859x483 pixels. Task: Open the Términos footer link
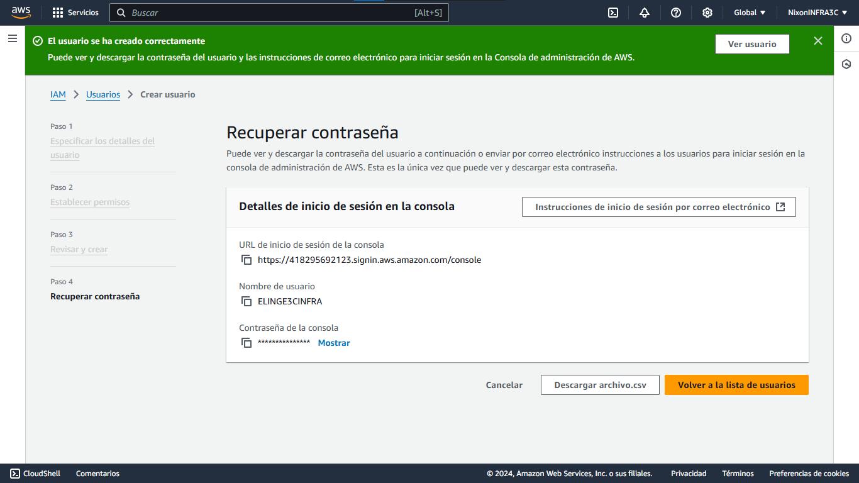(738, 474)
